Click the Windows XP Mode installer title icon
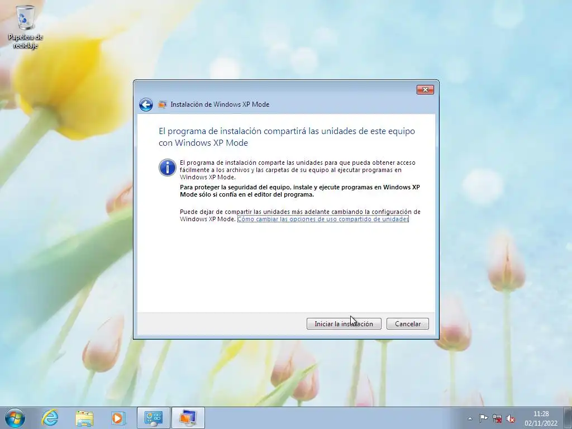This screenshot has width=572, height=429. tap(163, 104)
